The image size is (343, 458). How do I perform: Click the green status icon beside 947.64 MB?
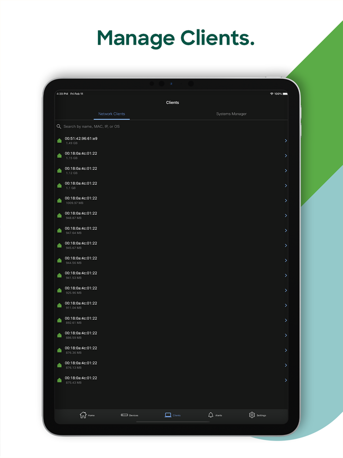pyautogui.click(x=59, y=230)
